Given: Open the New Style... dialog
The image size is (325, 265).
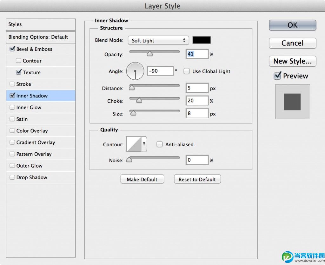Looking at the screenshot, I should 292,61.
